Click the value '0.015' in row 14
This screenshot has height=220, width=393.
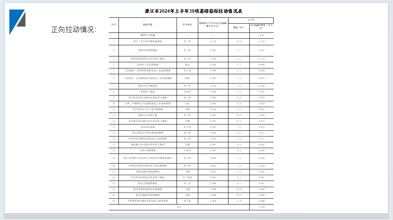[261, 127]
